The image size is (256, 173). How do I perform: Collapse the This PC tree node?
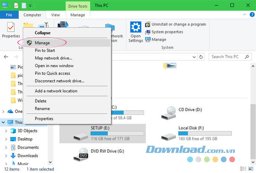pyautogui.click(x=3, y=122)
